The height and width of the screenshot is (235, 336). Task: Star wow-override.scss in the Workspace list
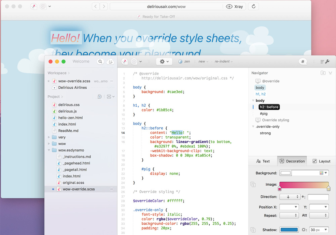(x=48, y=81)
